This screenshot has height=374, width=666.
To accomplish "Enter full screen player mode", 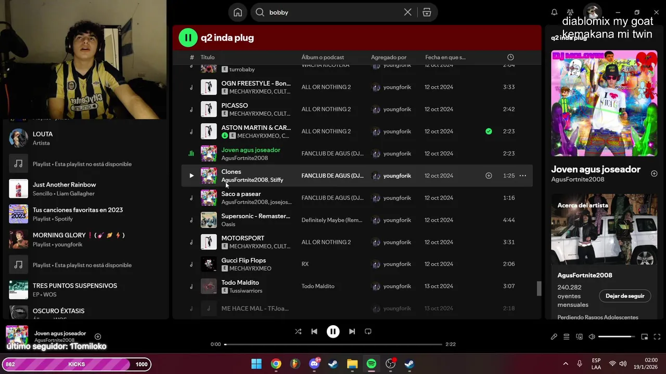I will click(x=657, y=337).
